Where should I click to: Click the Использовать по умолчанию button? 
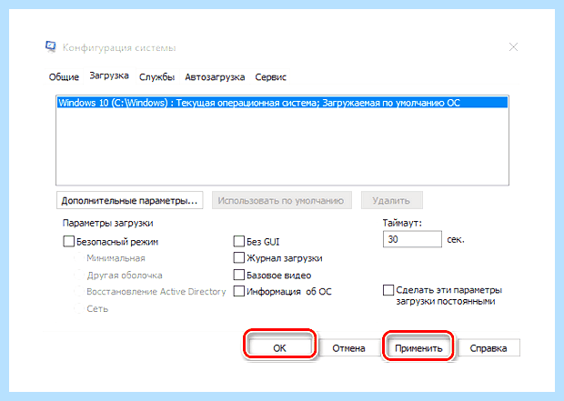[281, 200]
